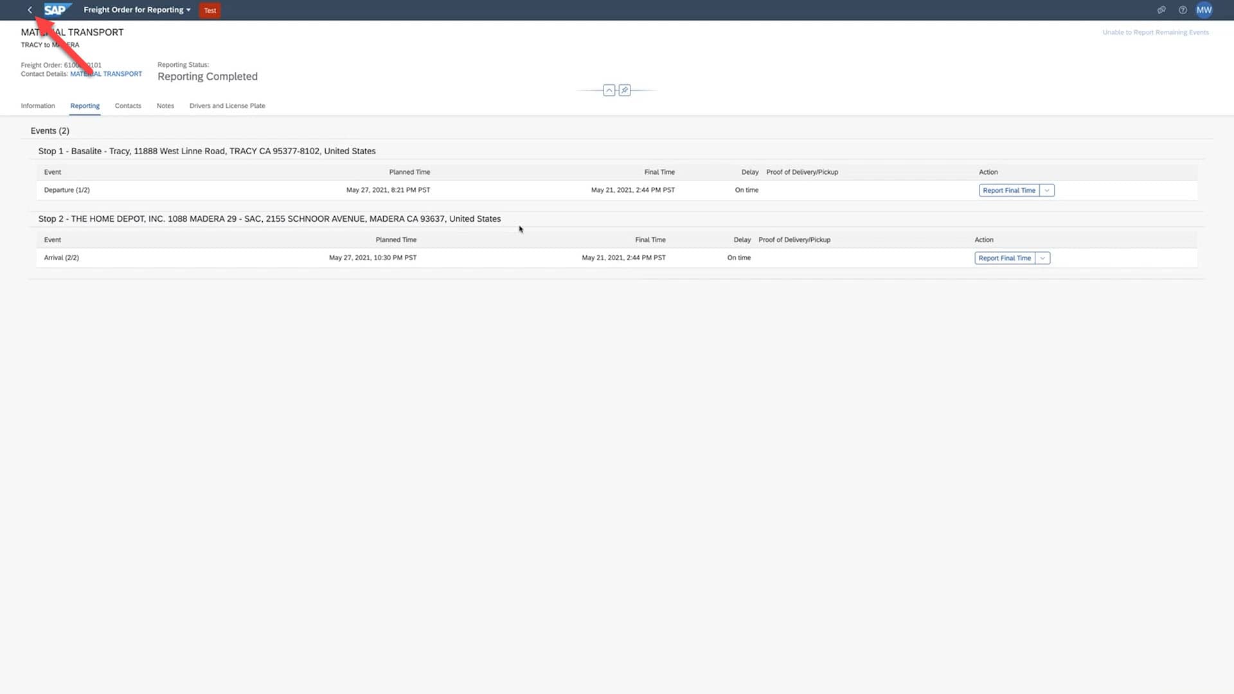
Task: Click Report Final Time for Departure
Action: (1008, 190)
